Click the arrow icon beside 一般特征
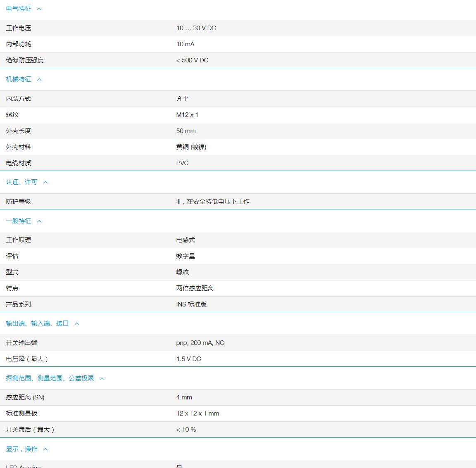Viewport: 476px width, 468px height. (39, 221)
